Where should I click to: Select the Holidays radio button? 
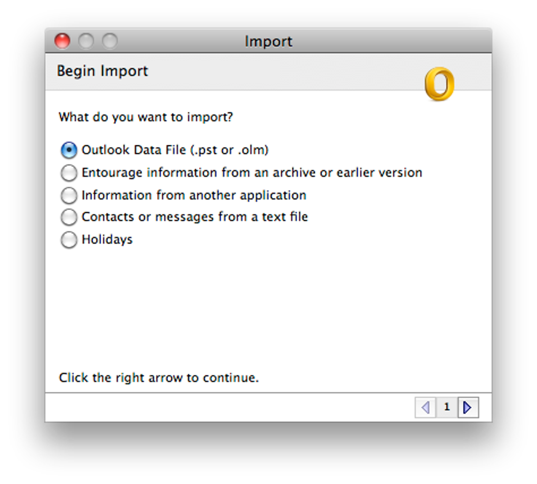(69, 240)
